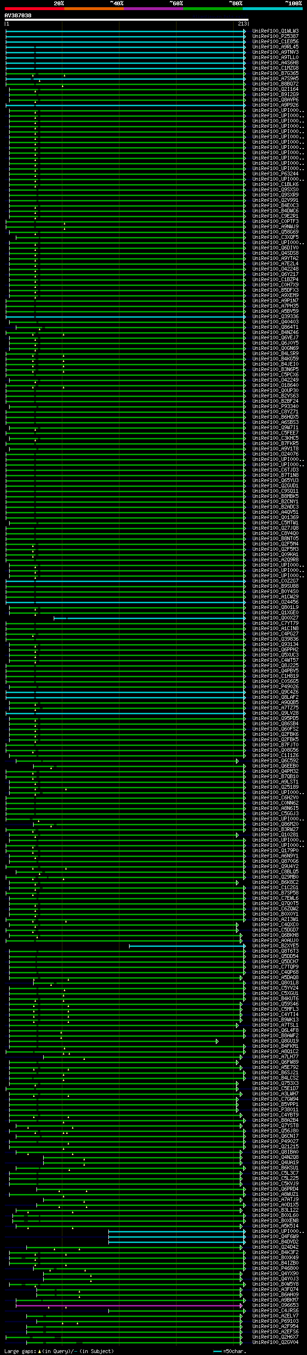Select UniRef100_P49026 in the hit list
Image resolution: width=307 pixels, height=1355 pixels.
(x=275, y=686)
